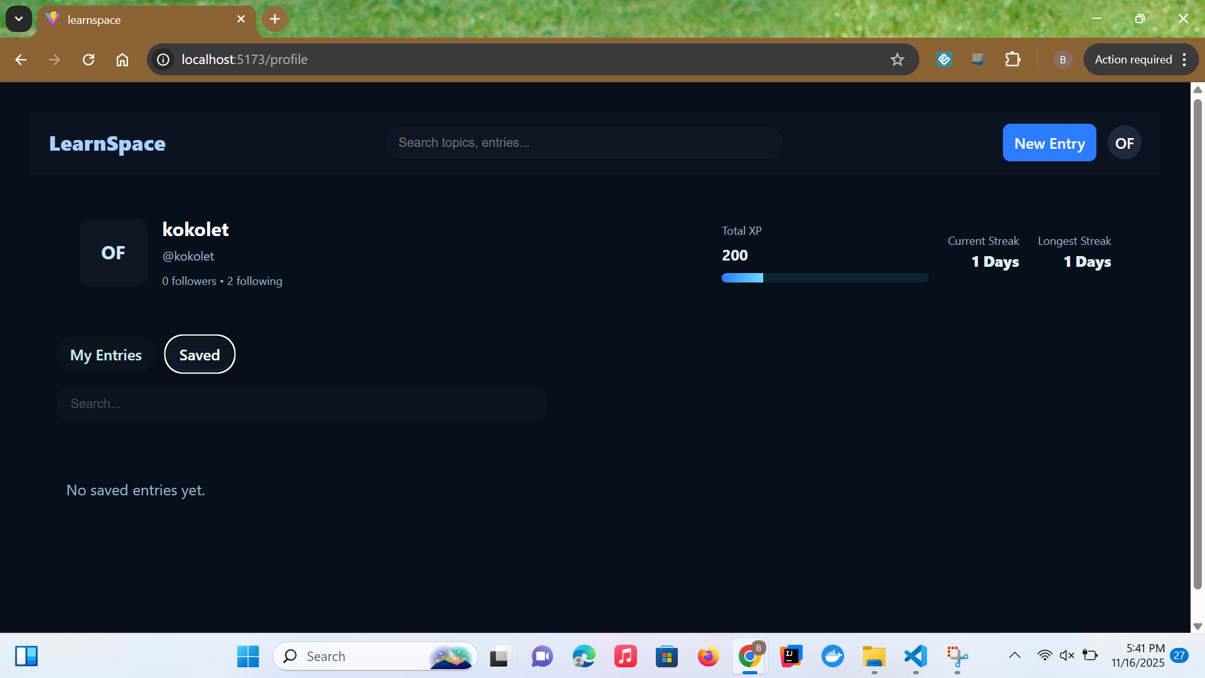Screen dimensions: 1205x678
Task: View site information icon beside URL
Action: point(163,60)
